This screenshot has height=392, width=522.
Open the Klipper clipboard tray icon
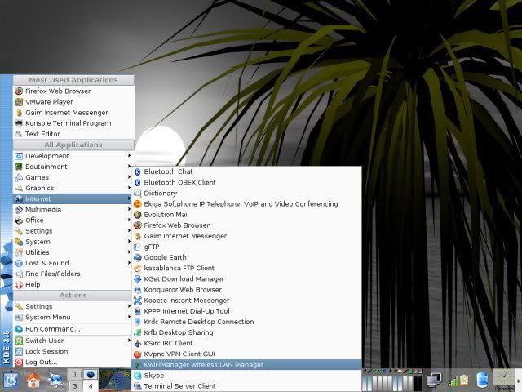pyautogui.click(x=464, y=380)
